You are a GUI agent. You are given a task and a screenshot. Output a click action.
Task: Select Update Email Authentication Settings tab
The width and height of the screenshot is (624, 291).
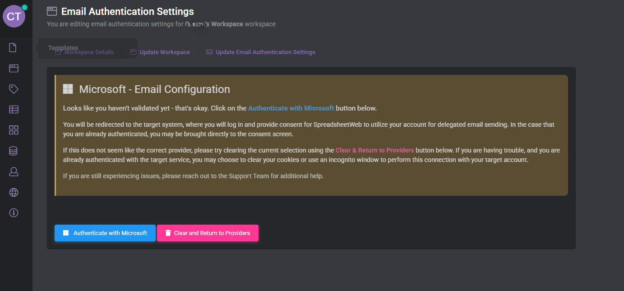[x=261, y=52]
